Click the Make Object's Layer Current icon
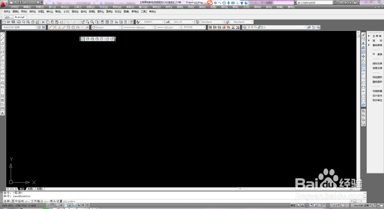Viewport: 384px width, 209px height. pos(309,27)
